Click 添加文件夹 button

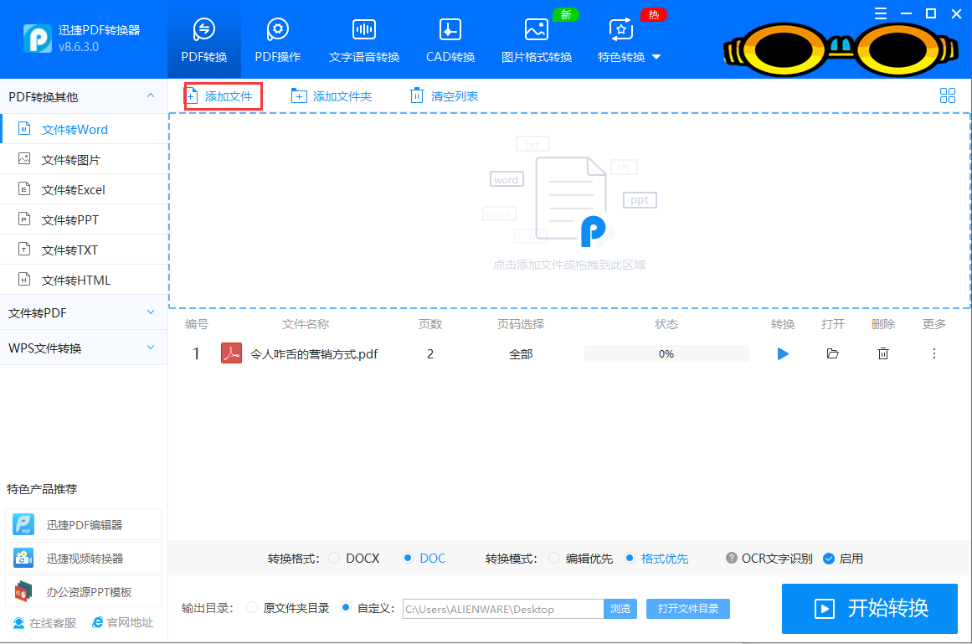[x=332, y=96]
